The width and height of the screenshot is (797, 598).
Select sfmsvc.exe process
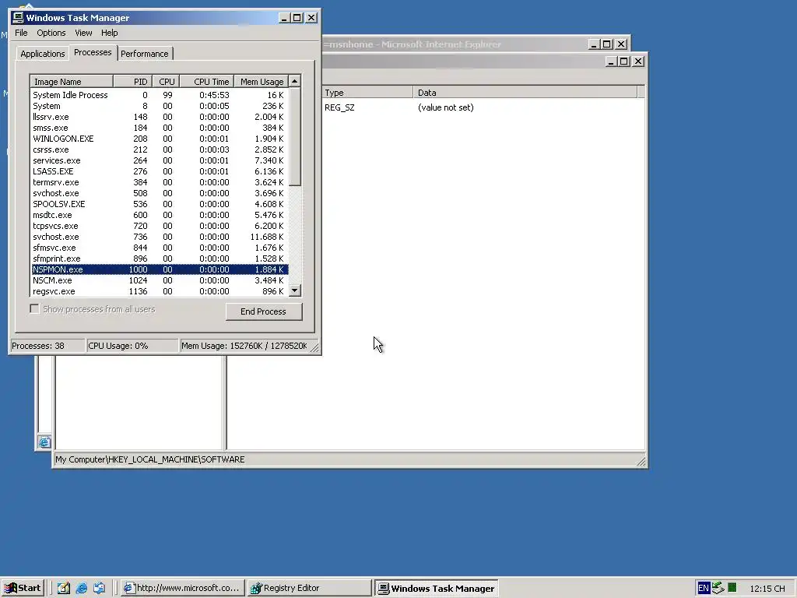(160, 248)
